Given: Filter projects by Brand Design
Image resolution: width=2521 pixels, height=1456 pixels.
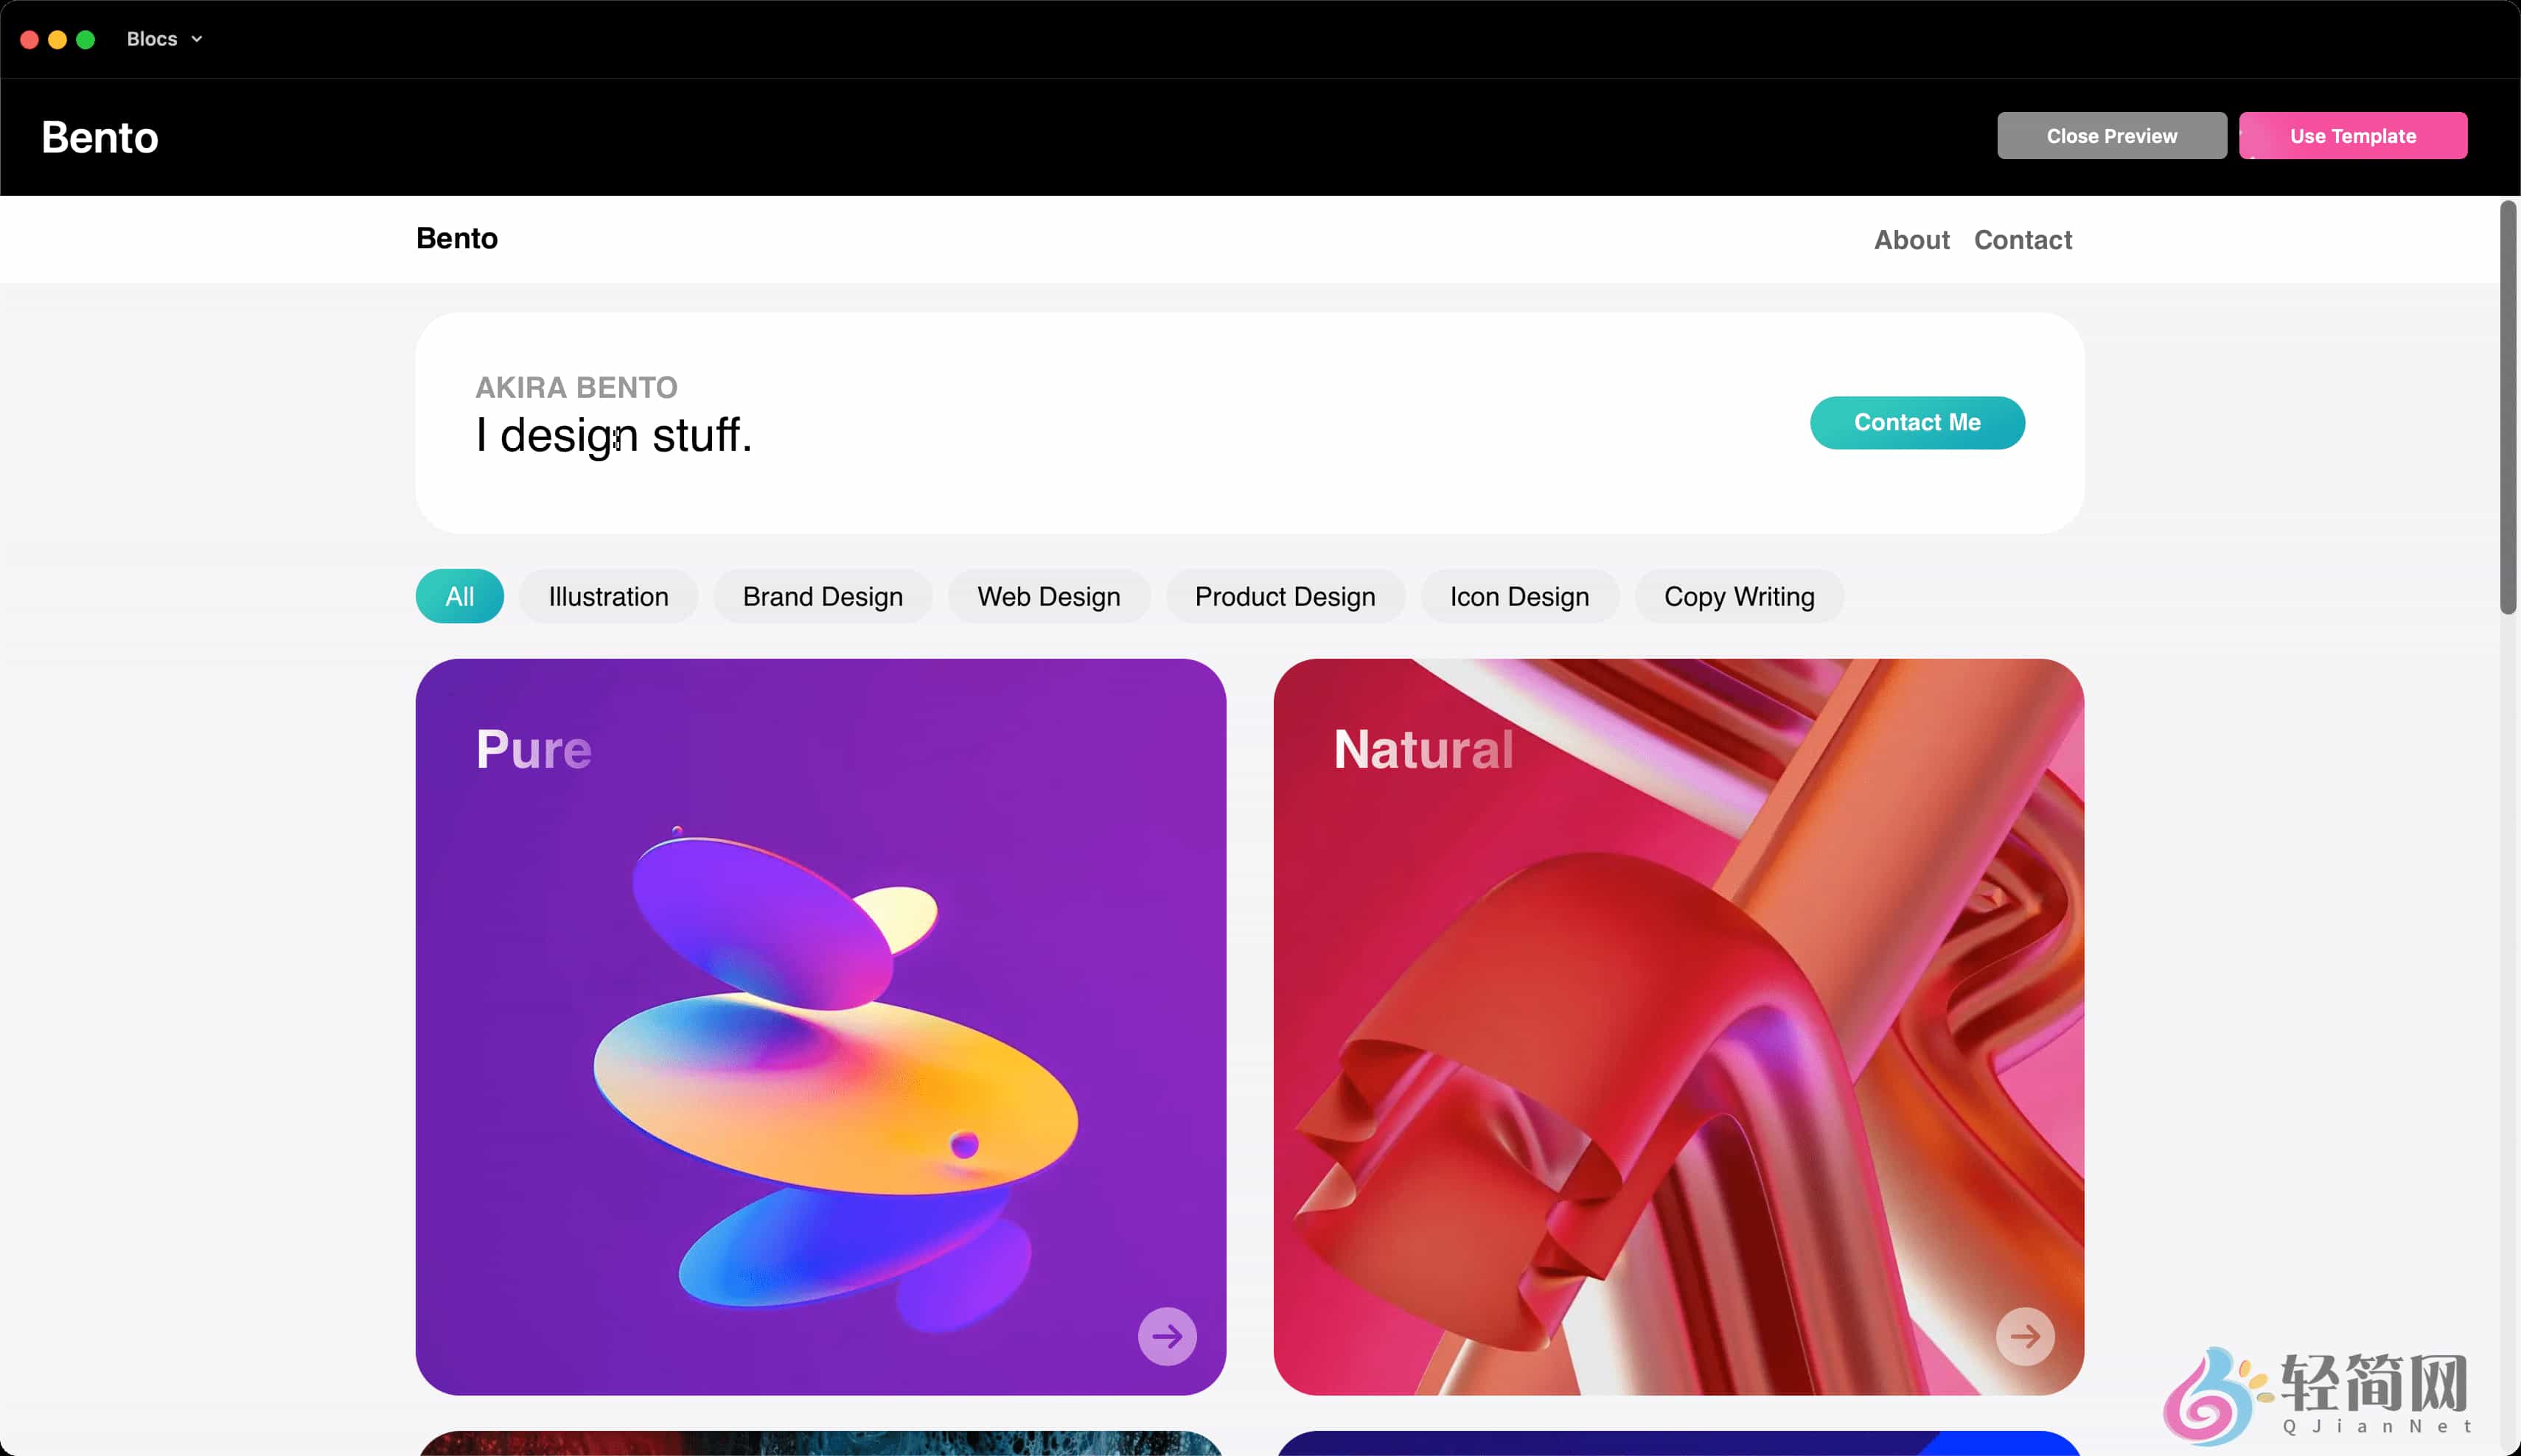Looking at the screenshot, I should tap(823, 596).
